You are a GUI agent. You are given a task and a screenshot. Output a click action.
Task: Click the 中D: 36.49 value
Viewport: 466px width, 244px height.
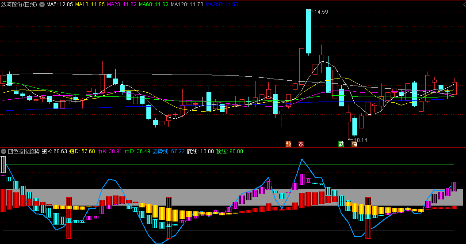click(x=138, y=151)
